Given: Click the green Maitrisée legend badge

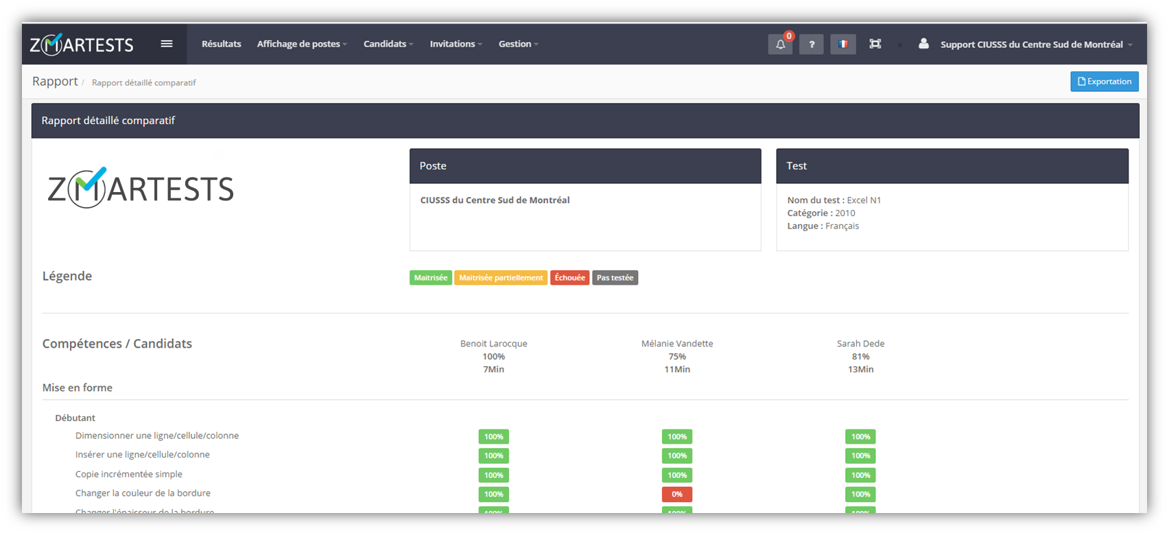Looking at the screenshot, I should click(x=430, y=278).
